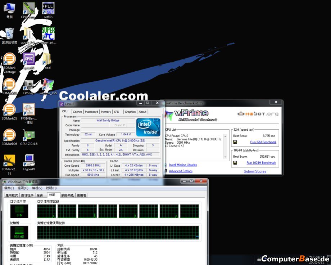Launch the HyperPI desktop icon
The height and width of the screenshot is (265, 331).
coord(29,160)
